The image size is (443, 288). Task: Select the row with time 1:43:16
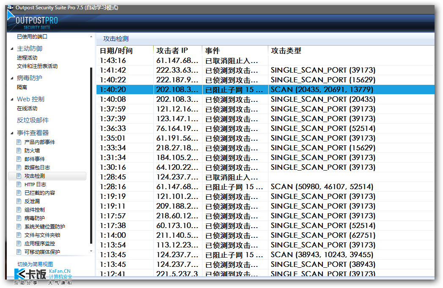coord(265,61)
